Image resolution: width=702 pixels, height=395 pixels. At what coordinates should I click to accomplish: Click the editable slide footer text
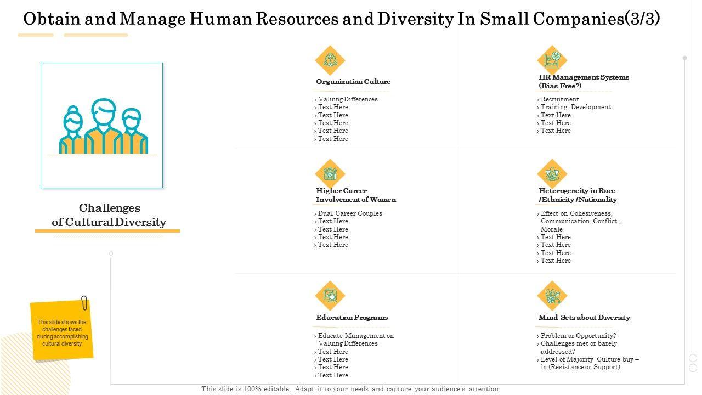[x=350, y=389]
